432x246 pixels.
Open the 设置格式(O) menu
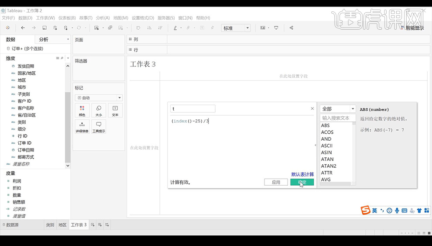point(143,18)
